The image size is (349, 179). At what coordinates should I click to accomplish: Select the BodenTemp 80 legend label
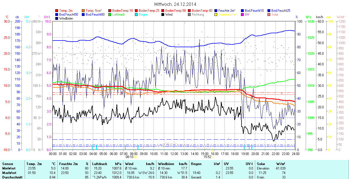[x=202, y=11]
